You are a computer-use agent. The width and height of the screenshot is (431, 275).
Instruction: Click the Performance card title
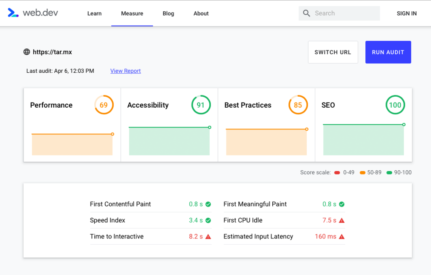51,105
